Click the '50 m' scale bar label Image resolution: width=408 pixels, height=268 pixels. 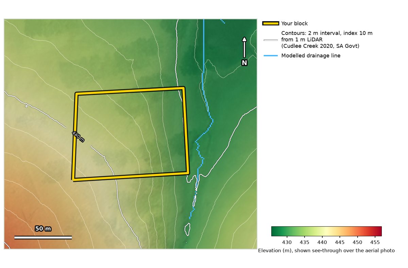pos(43,229)
